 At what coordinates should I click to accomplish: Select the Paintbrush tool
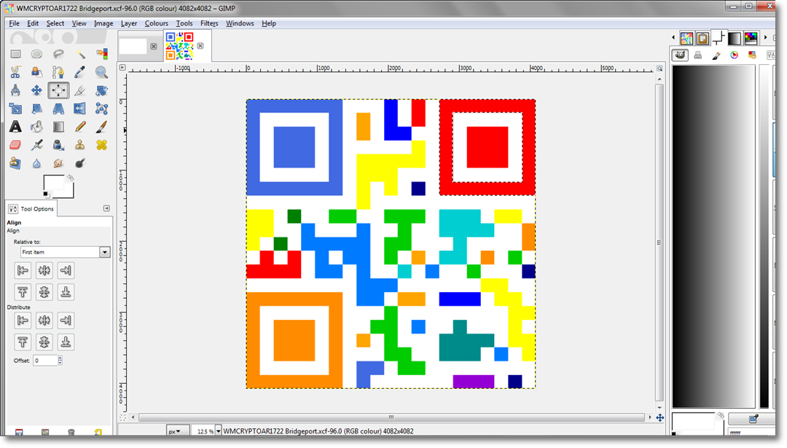[101, 127]
